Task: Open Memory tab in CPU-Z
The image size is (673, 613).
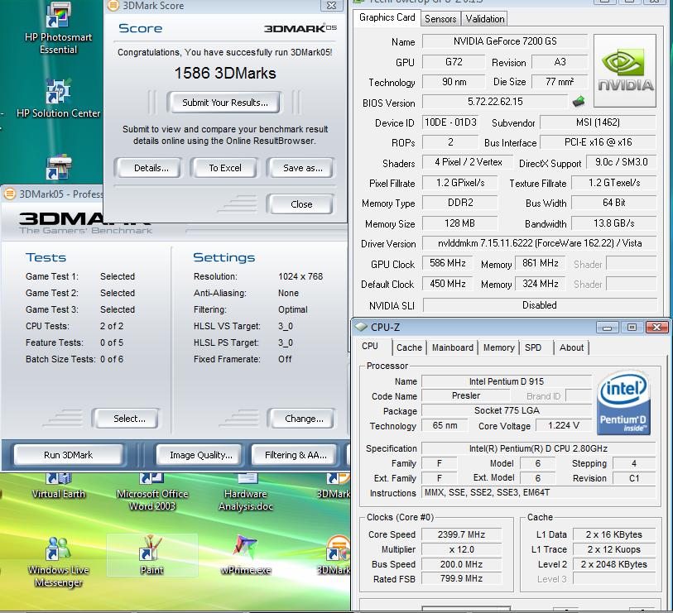Action: [x=498, y=347]
